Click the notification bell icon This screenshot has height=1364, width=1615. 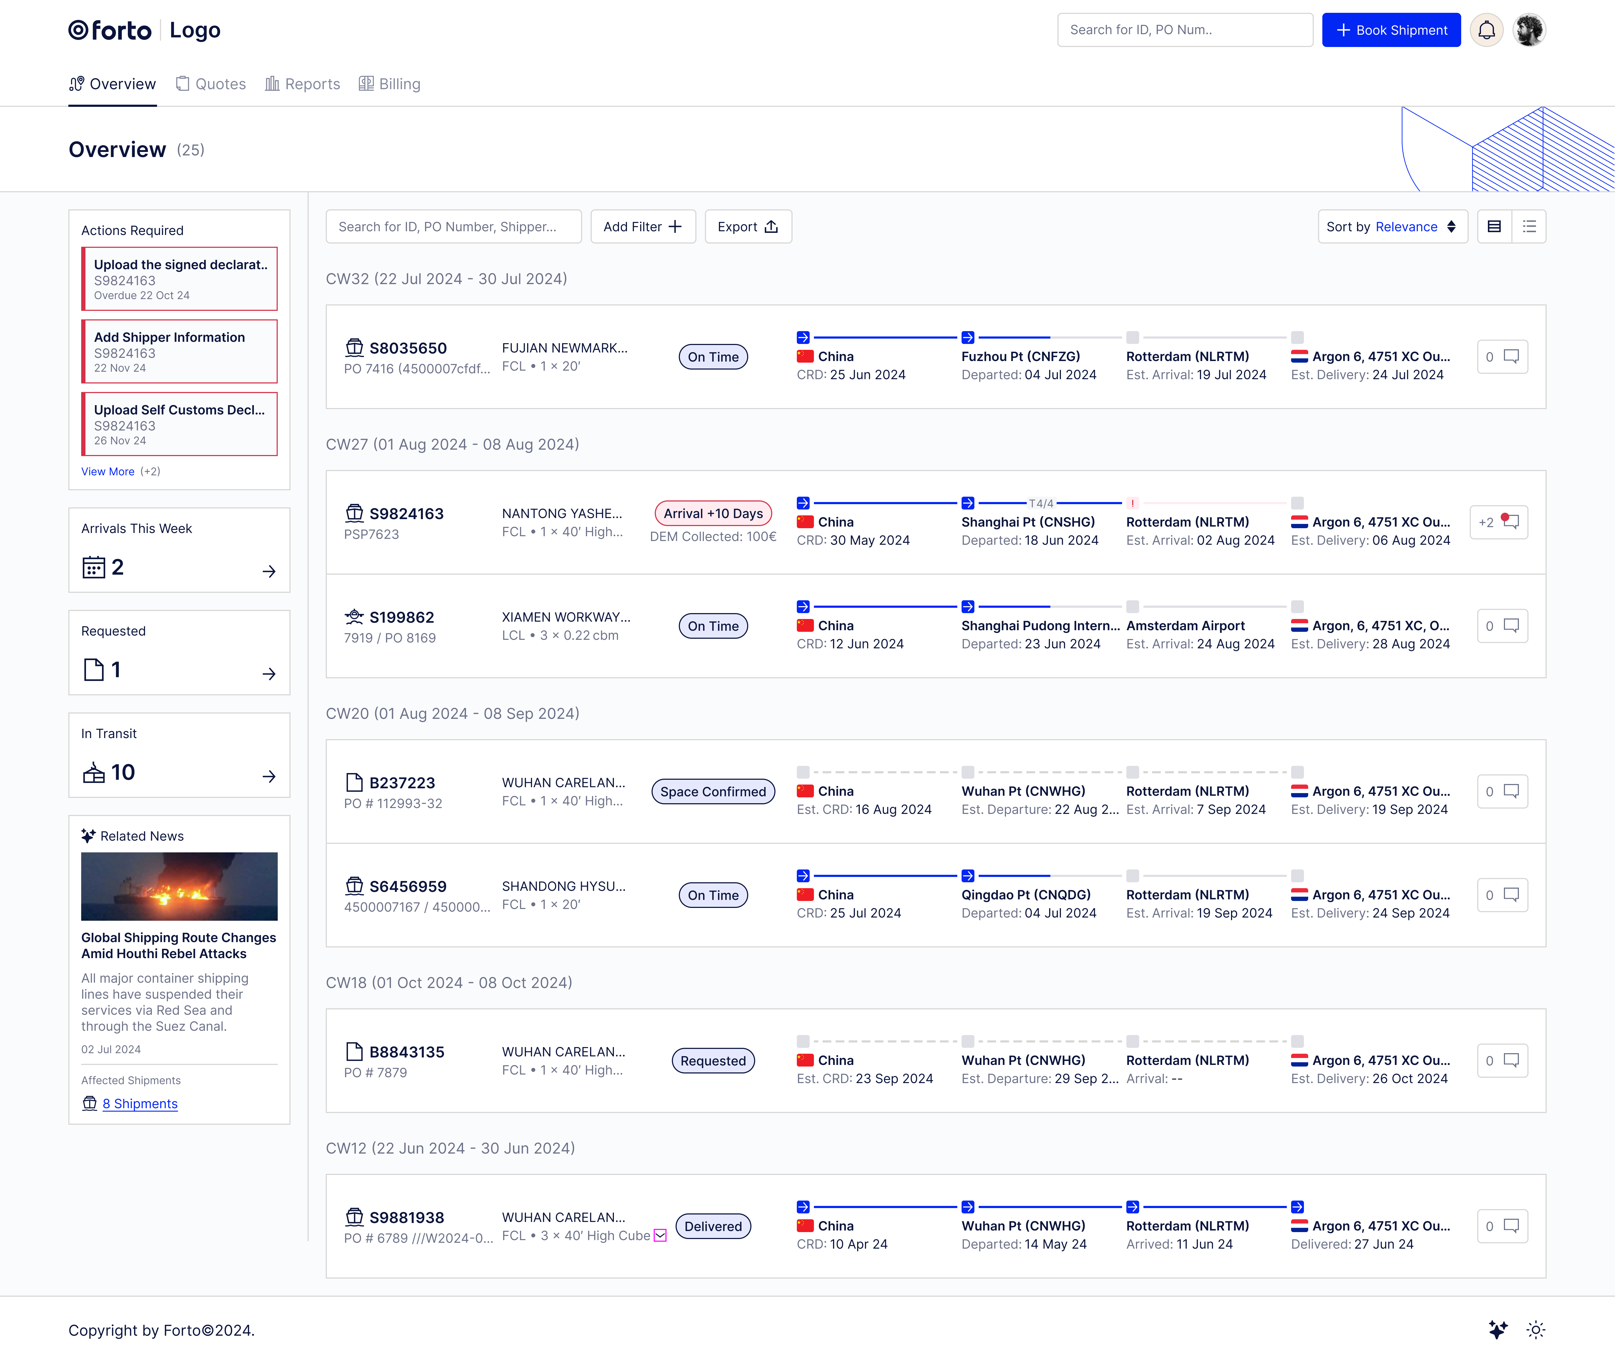(1486, 30)
